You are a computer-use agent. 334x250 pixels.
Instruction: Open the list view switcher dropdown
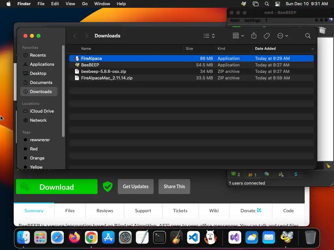pyautogui.click(x=209, y=36)
